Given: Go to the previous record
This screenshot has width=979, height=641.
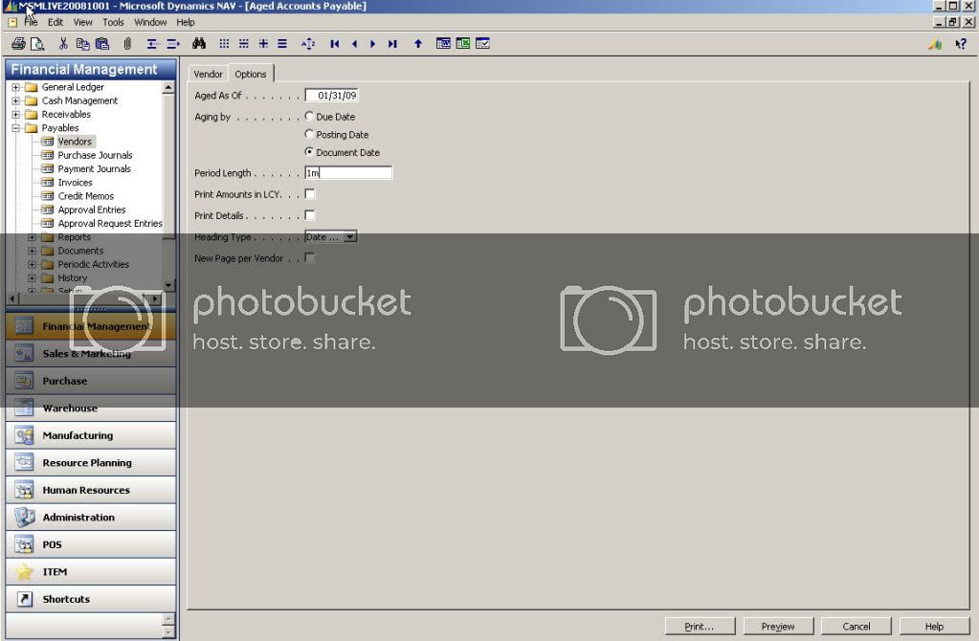Looking at the screenshot, I should [x=355, y=44].
